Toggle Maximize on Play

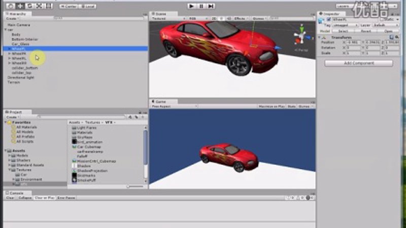tap(272, 106)
